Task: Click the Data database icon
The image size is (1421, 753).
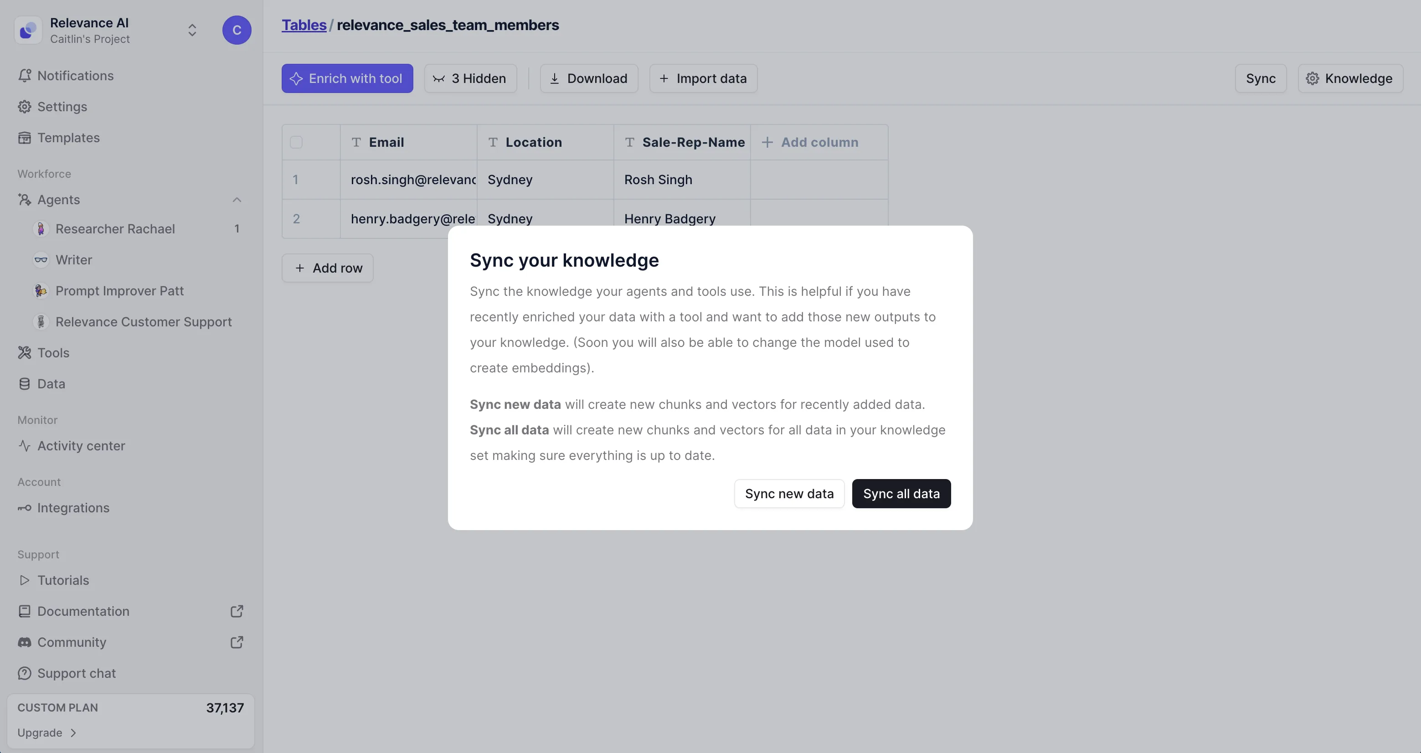Action: pos(24,384)
